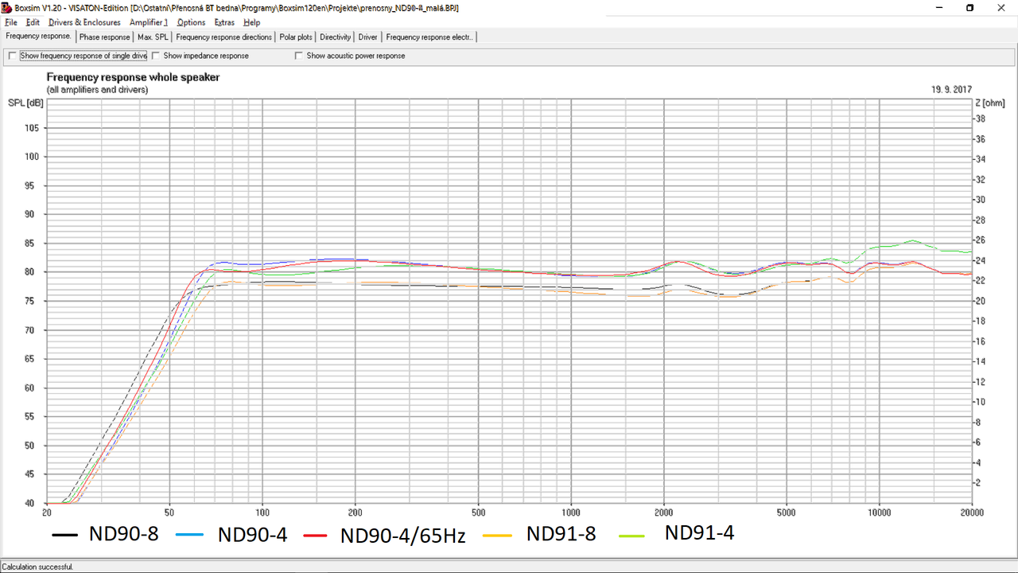The height and width of the screenshot is (573, 1018).
Task: Switch to the Max. SPL tab
Action: pos(153,37)
